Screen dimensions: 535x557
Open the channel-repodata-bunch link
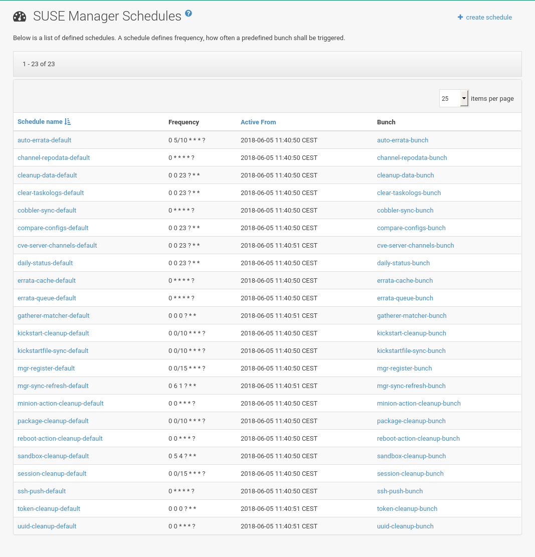click(x=412, y=157)
